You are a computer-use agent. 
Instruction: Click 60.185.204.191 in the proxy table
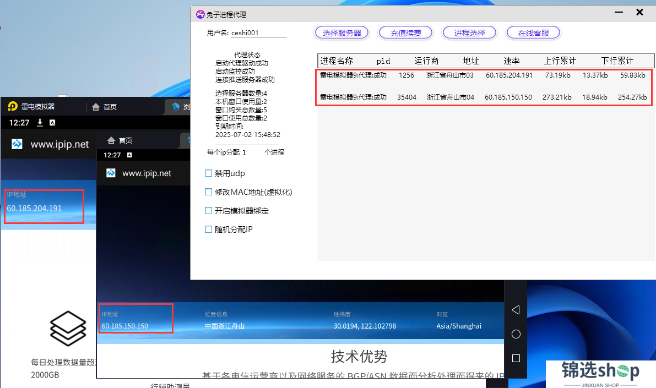click(x=509, y=75)
